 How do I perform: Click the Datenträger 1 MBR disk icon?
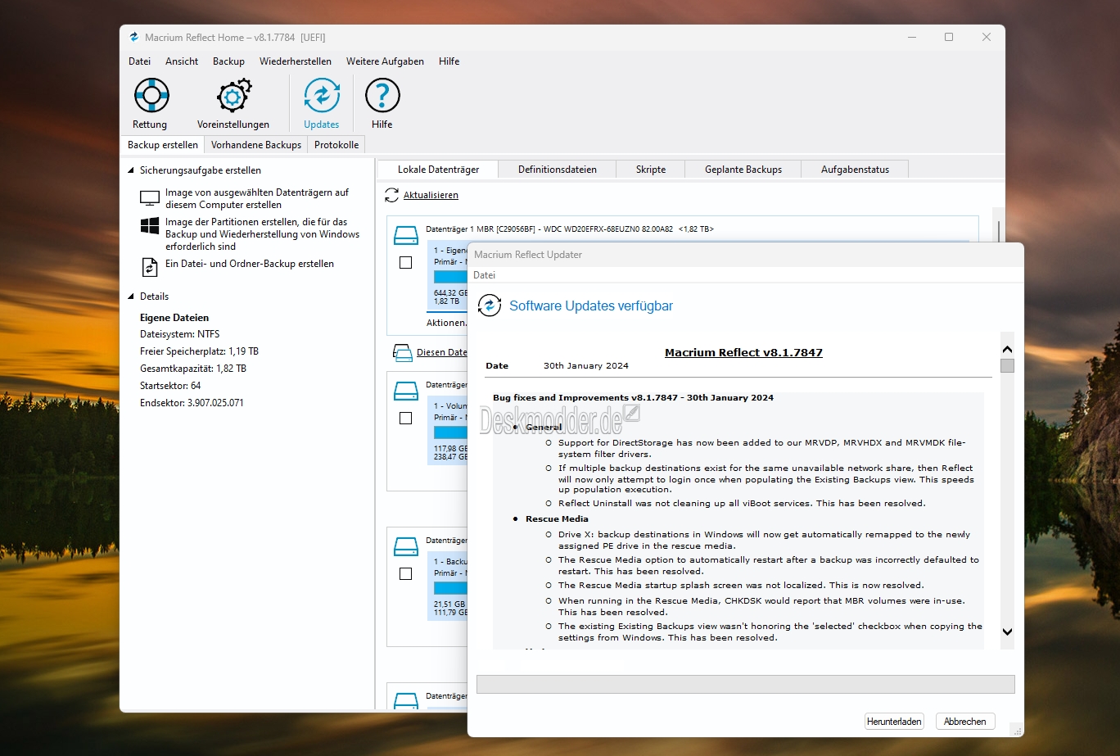pyautogui.click(x=406, y=236)
